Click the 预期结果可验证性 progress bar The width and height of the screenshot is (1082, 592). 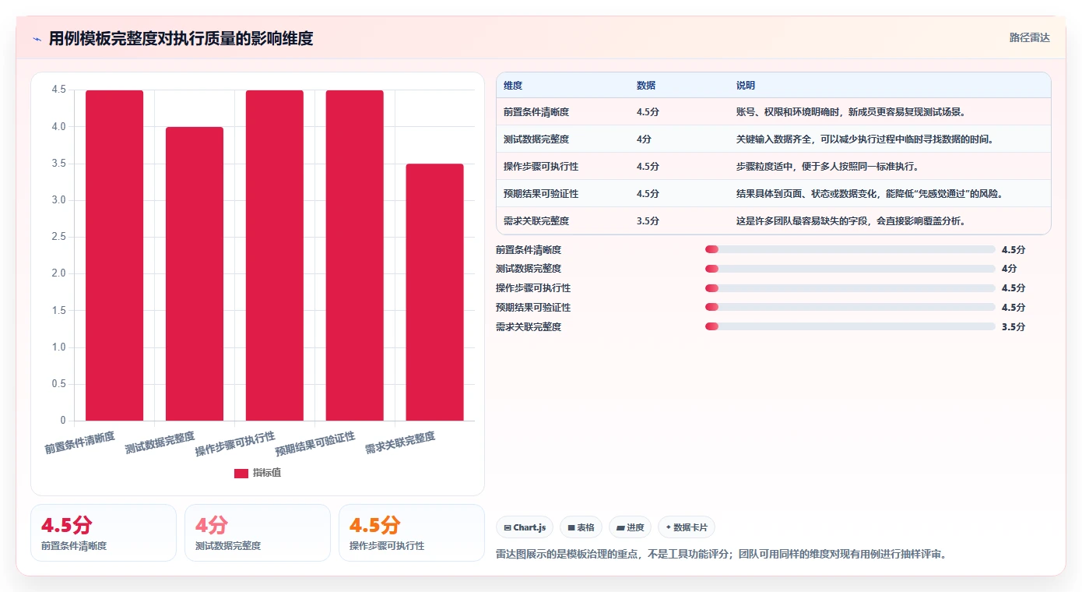[x=850, y=307]
